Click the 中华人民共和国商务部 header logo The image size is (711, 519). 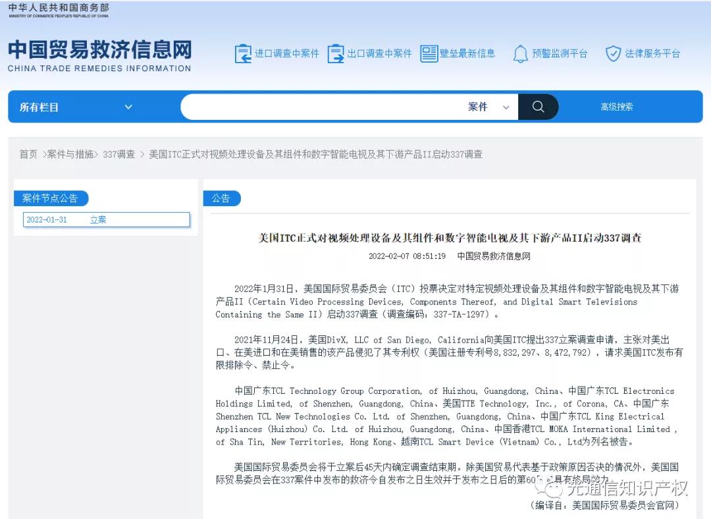tap(59, 10)
